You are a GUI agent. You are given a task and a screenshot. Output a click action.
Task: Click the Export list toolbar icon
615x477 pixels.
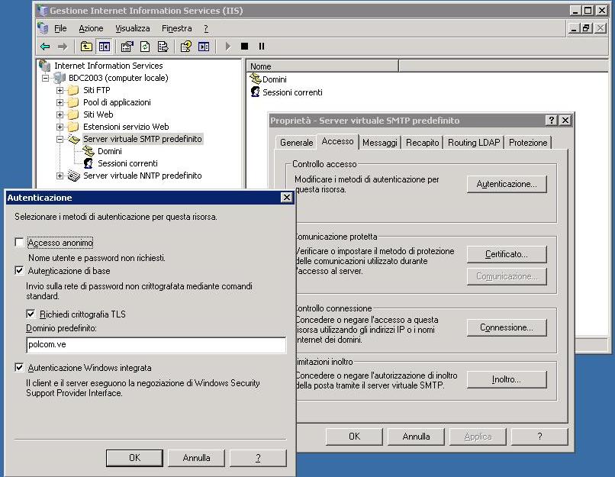pyautogui.click(x=163, y=47)
